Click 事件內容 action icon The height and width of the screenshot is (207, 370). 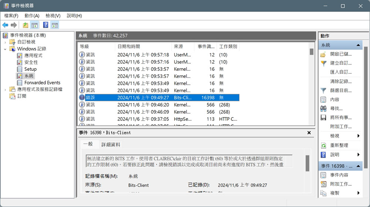point(323,175)
